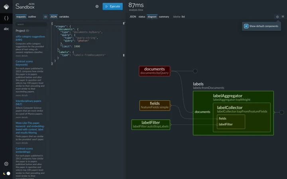Open Contrast scores (keywords) request
This screenshot has width=287, height=179.
click(x=24, y=63)
